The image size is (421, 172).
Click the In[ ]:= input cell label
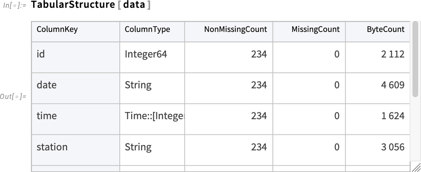(15, 6)
